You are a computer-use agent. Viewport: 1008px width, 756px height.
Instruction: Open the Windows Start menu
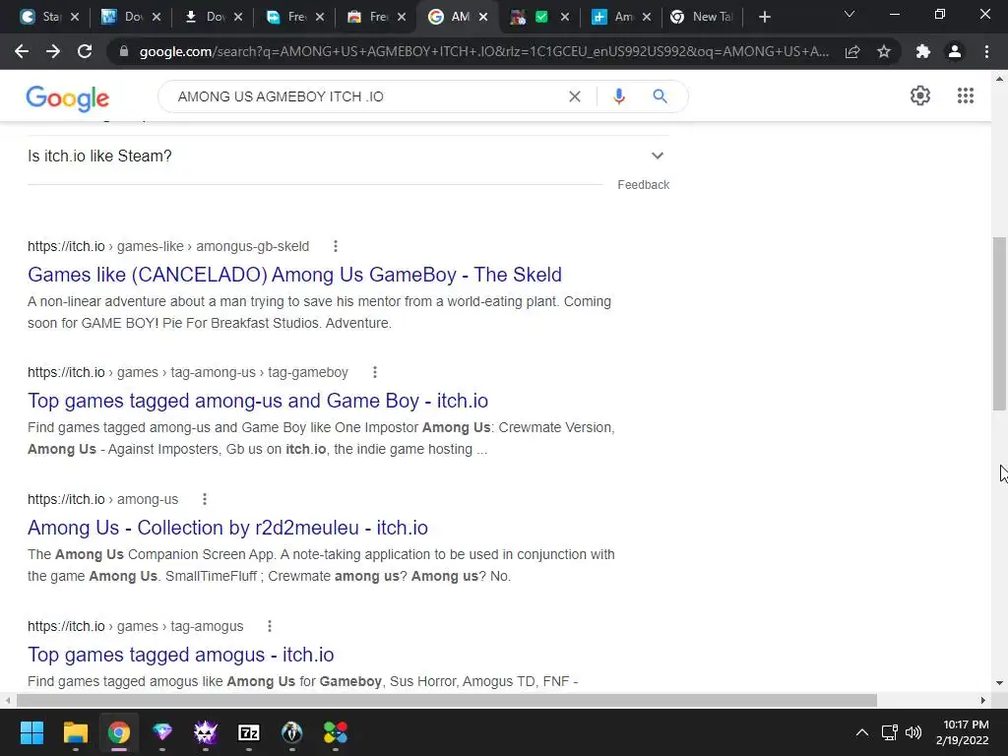pos(31,732)
